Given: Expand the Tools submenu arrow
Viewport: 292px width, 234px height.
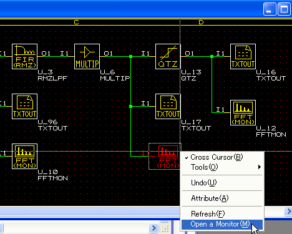Looking at the screenshot, I should pos(260,167).
